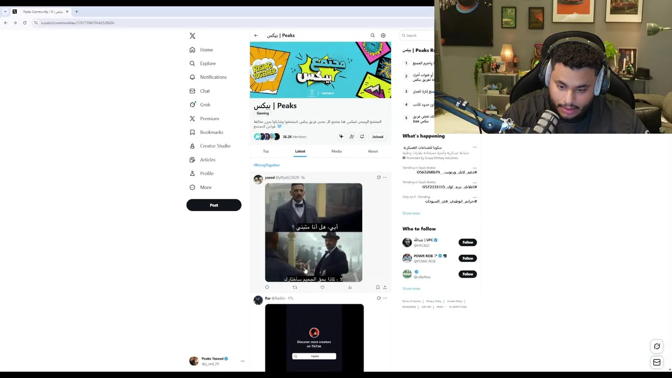Open yazeed's profile avatar on post
Screen dimensions: 672x378
[x=258, y=180]
